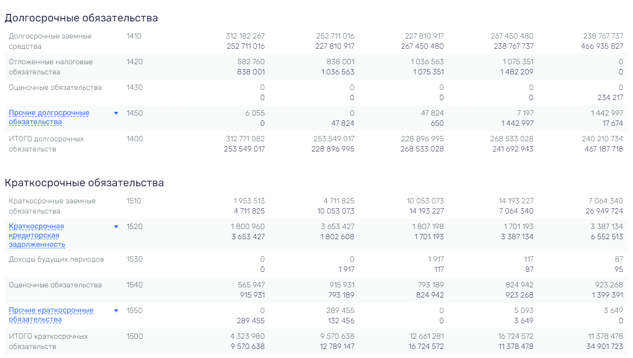The height and width of the screenshot is (358, 633).
Task: Expand the arrow beside row code 1550
Action: [x=116, y=311]
